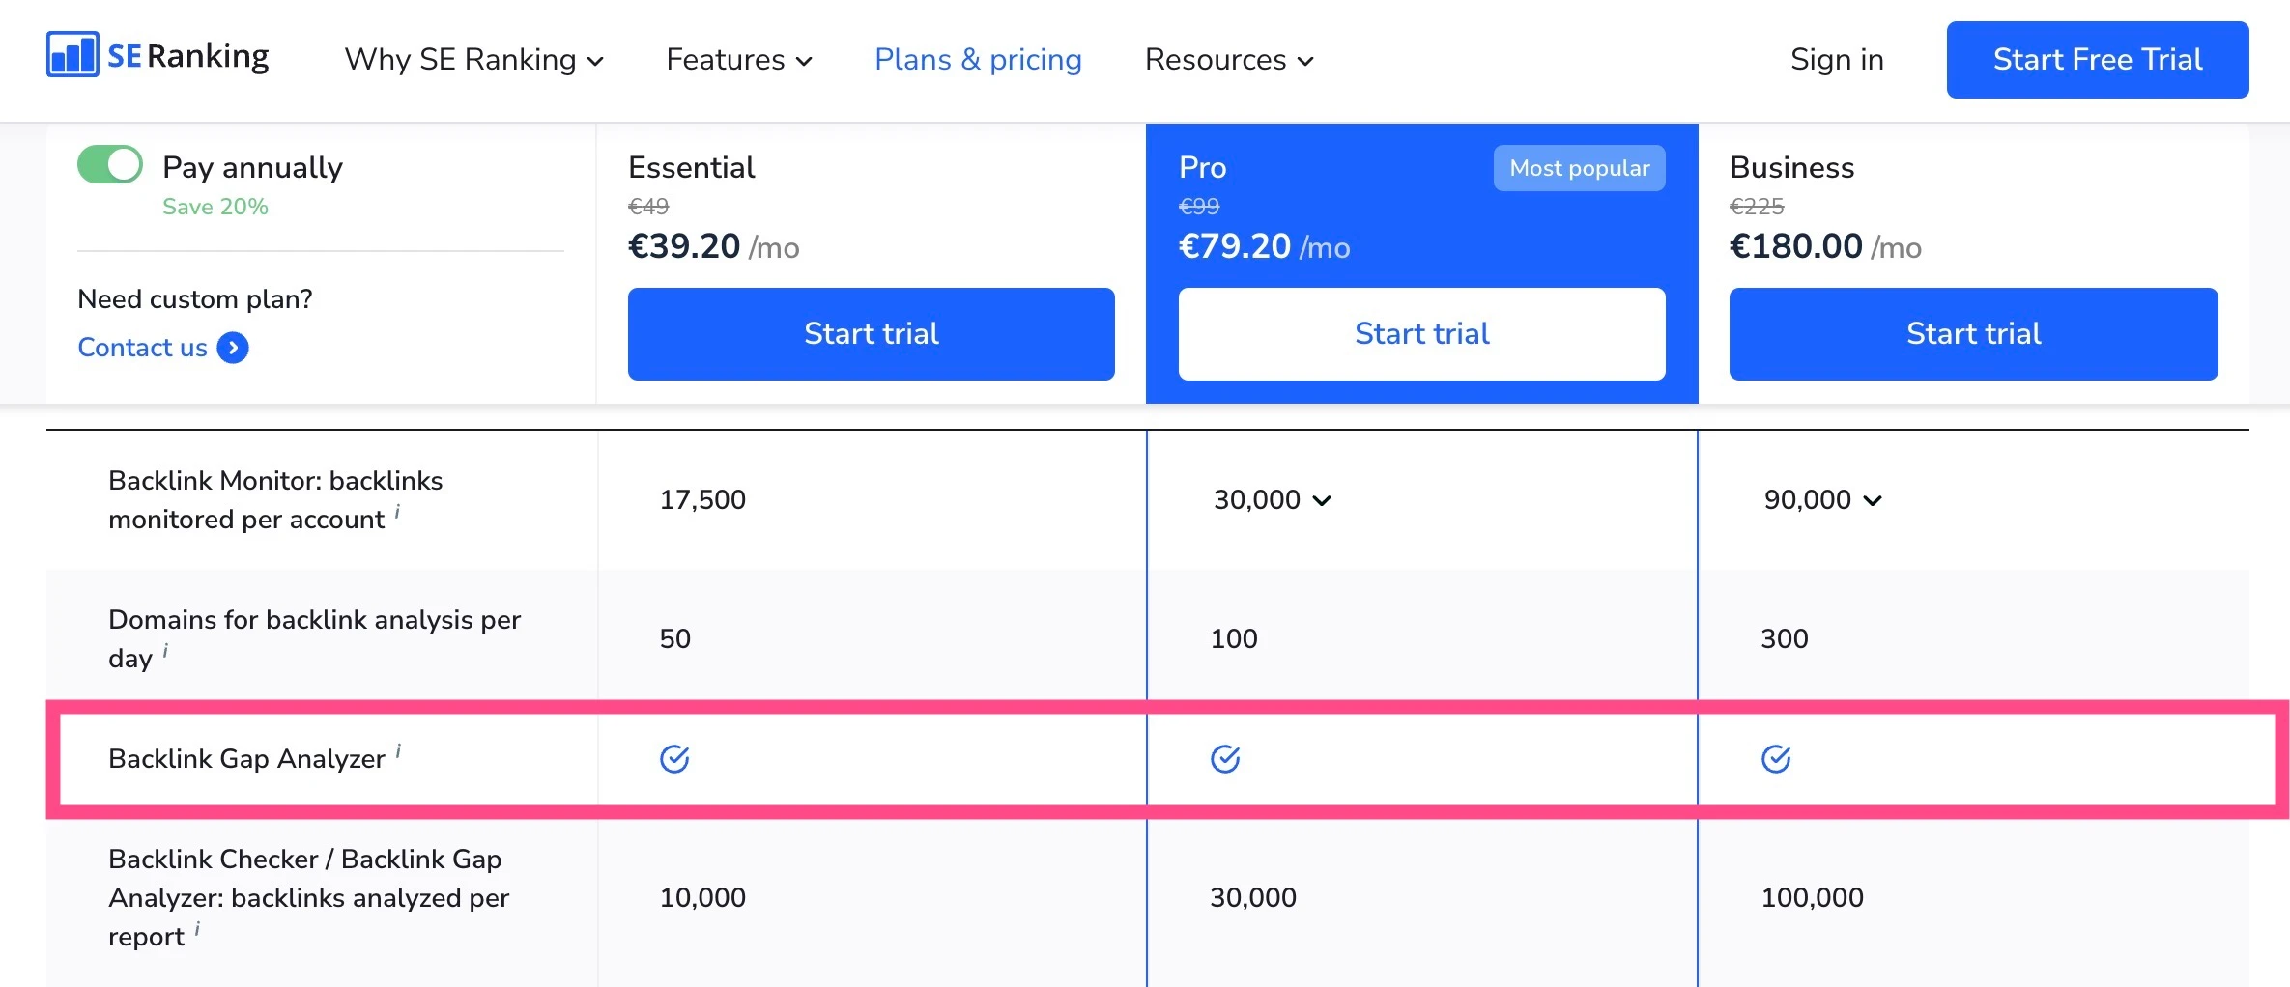Expand the Why SE Ranking menu
The width and height of the screenshot is (2290, 987).
click(474, 60)
